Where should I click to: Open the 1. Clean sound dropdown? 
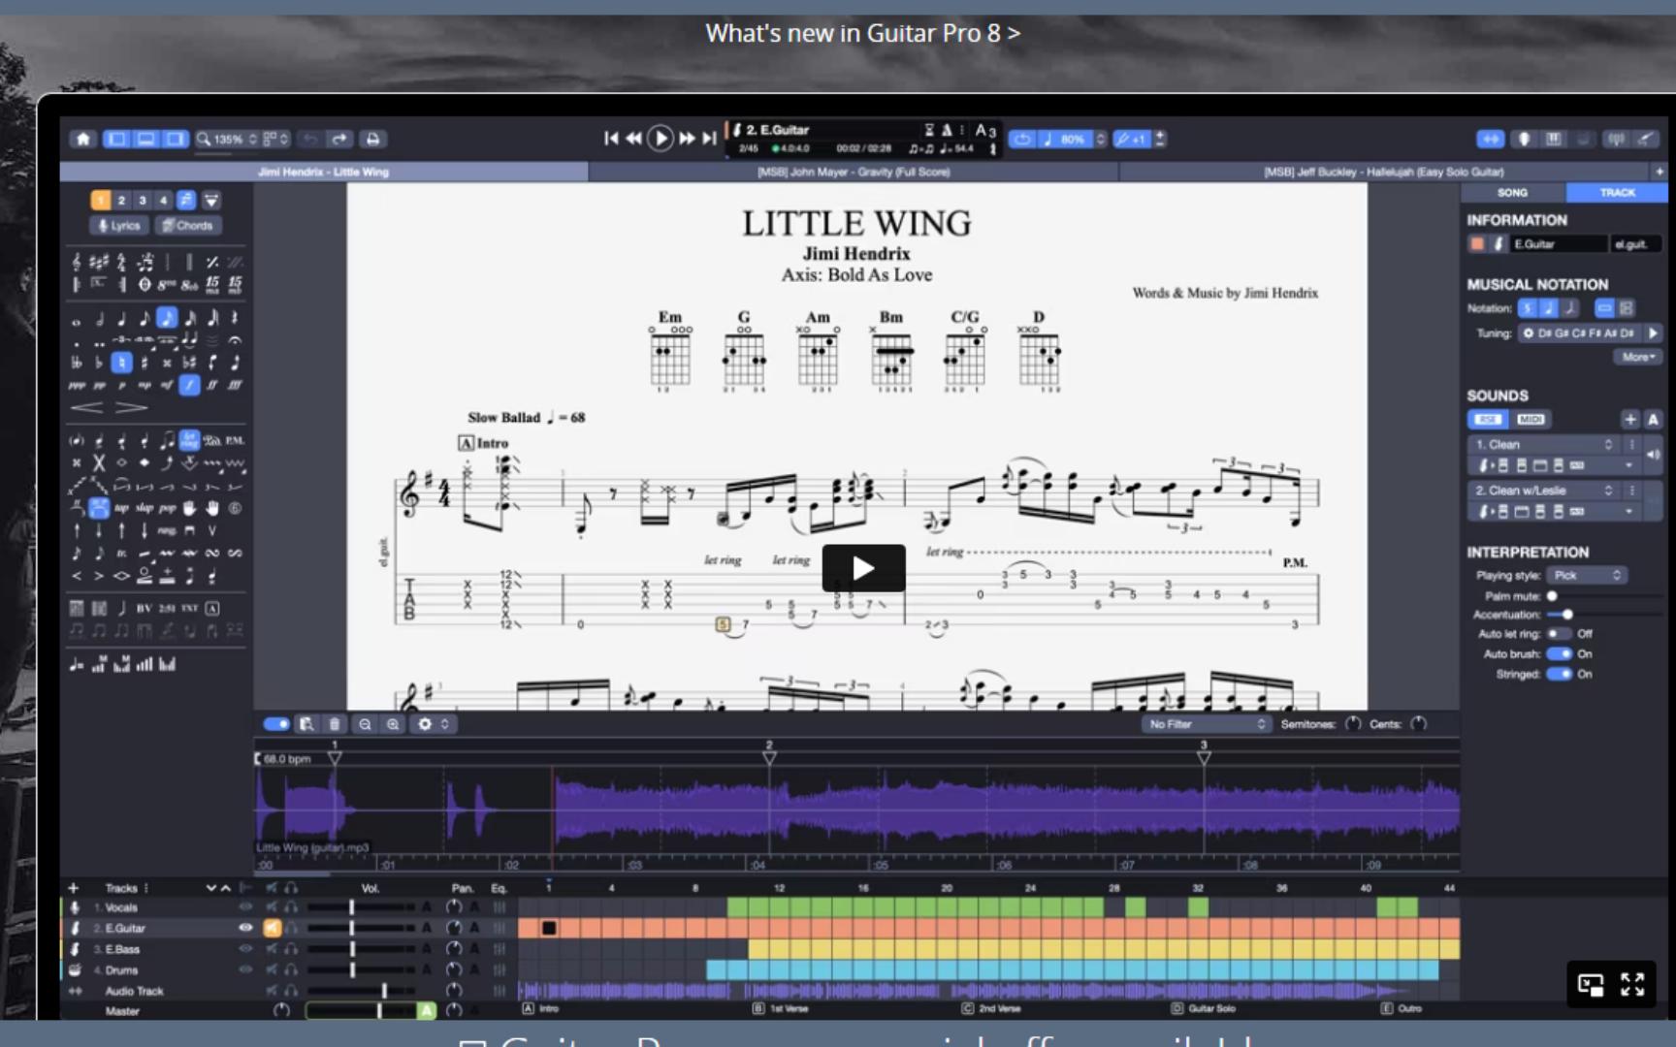1543,445
